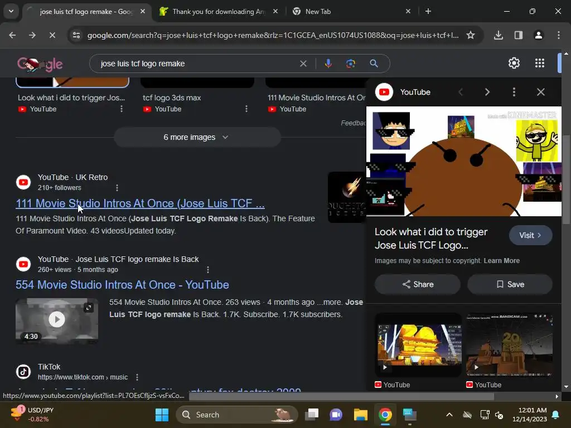Open Chrome profile menu
This screenshot has width=571, height=428.
coord(539,35)
